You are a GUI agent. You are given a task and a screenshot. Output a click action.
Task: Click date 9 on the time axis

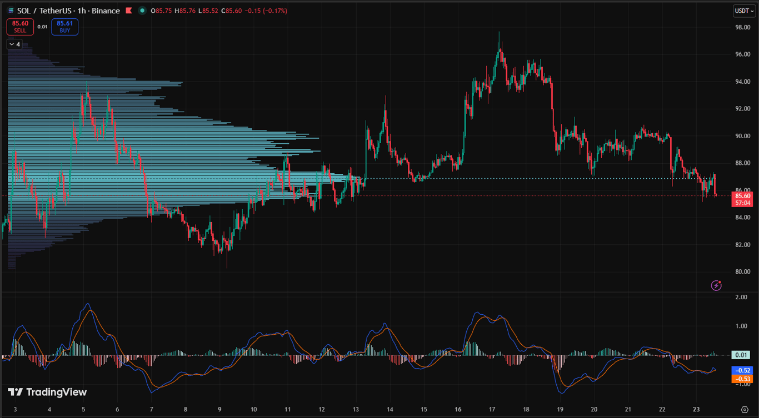coord(219,410)
